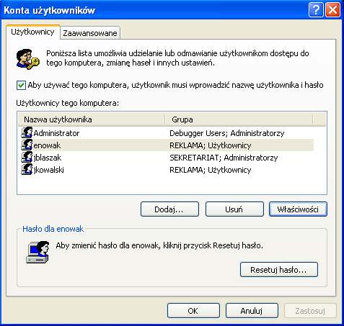Click the enowak user account icon
Image resolution: width=344 pixels, height=326 pixels.
click(x=27, y=145)
